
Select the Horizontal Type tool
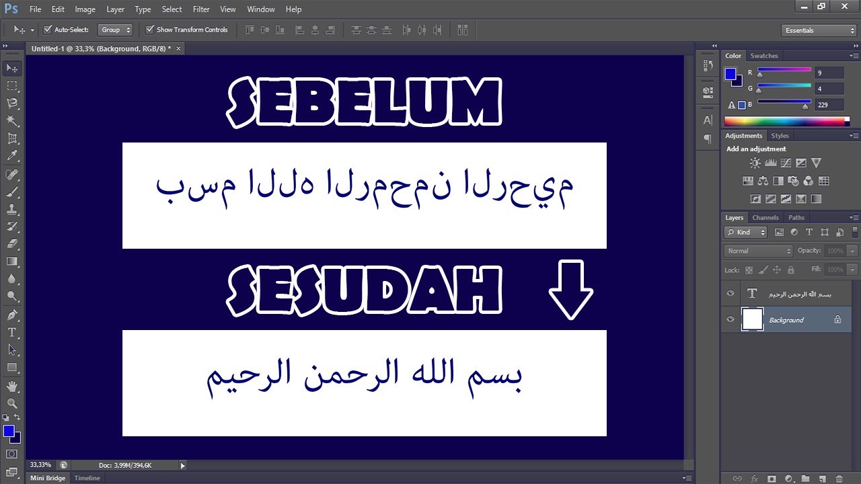point(12,332)
